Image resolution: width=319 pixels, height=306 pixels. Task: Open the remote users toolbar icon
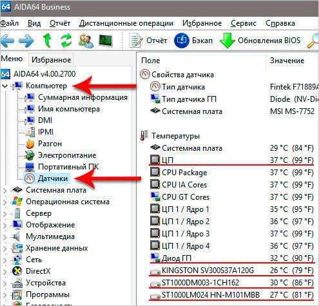click(x=86, y=41)
